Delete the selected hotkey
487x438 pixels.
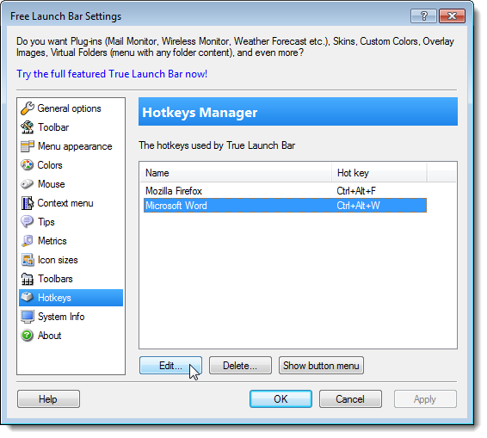point(240,366)
